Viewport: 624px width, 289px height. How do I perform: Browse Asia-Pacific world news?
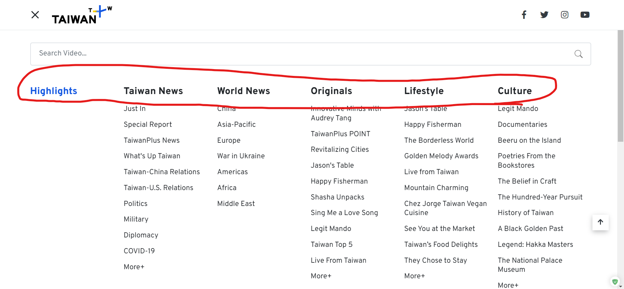(237, 124)
